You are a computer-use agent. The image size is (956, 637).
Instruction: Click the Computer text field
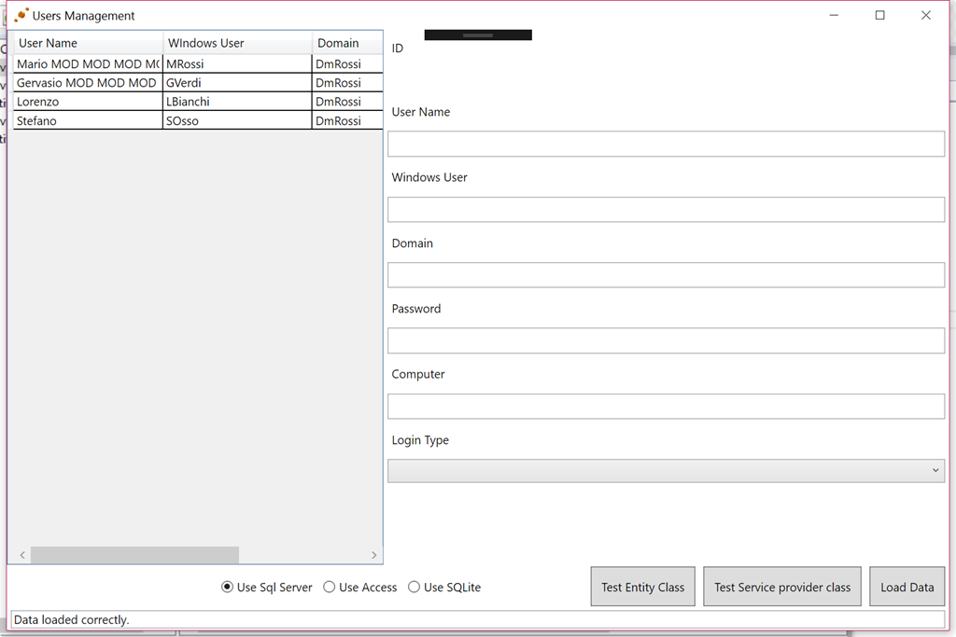[666, 407]
